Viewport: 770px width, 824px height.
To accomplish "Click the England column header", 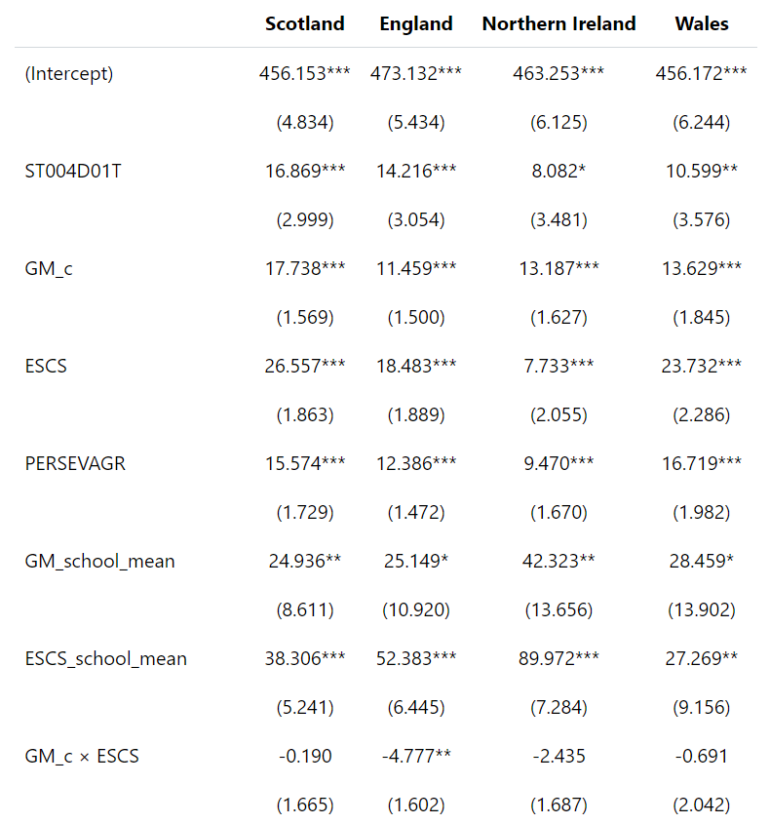I will [416, 23].
